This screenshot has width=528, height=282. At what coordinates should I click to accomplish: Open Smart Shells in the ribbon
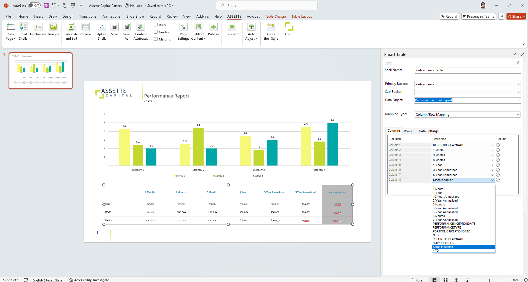(23, 32)
